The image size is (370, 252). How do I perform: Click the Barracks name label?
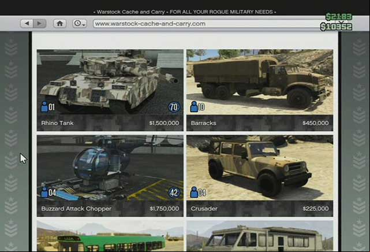pos(203,123)
